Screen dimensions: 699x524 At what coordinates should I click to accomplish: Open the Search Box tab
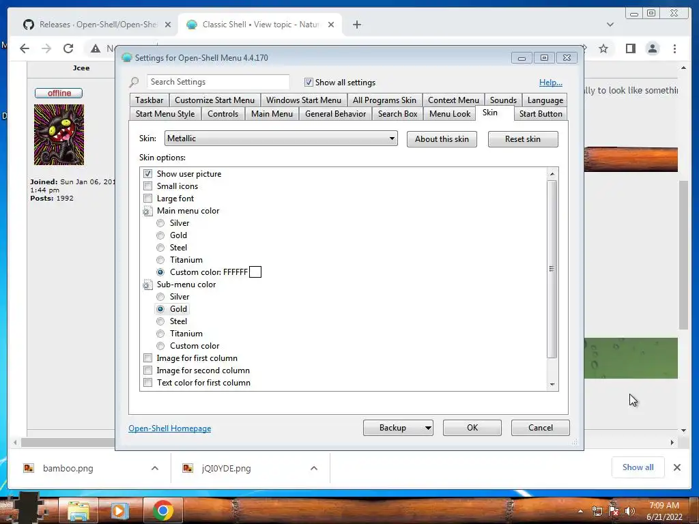pos(398,114)
